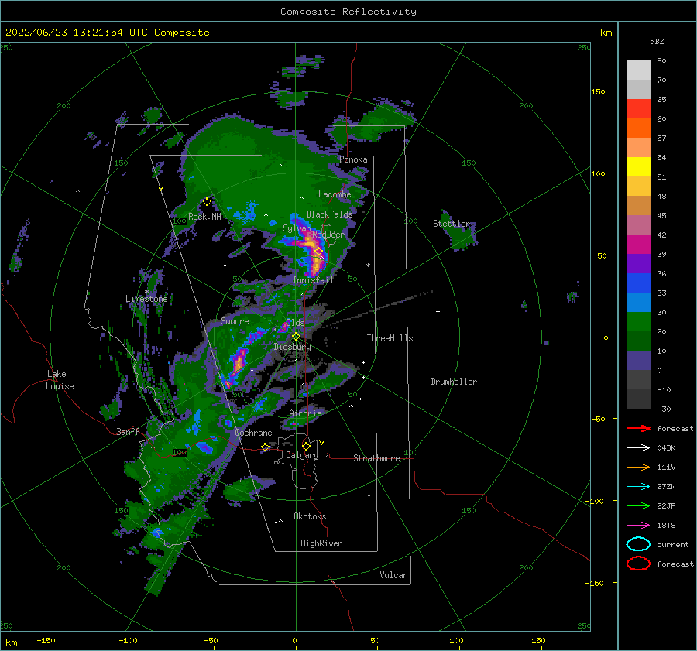Click the cyan 27ZW arrow icon

coord(638,487)
